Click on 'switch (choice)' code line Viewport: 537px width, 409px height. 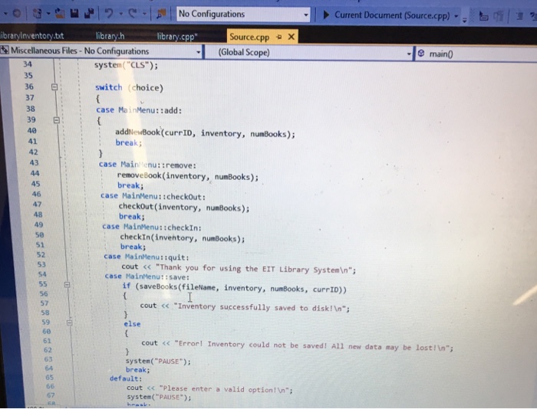coord(129,87)
